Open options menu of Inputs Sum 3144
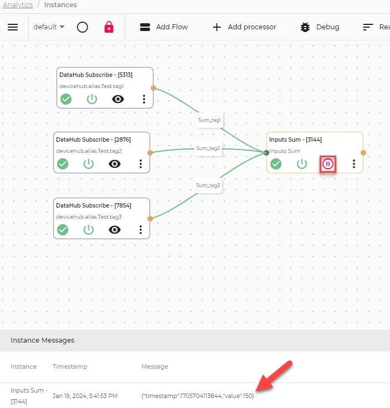Viewport: 390px width, 408px height. click(354, 164)
